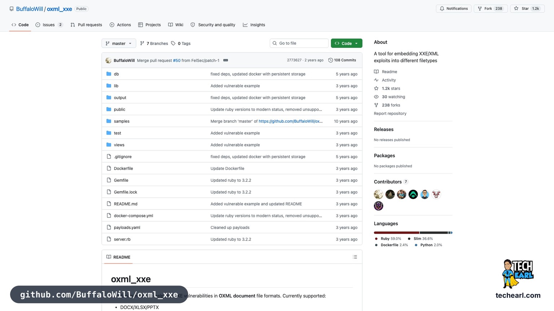Open README.md file

(x=126, y=204)
